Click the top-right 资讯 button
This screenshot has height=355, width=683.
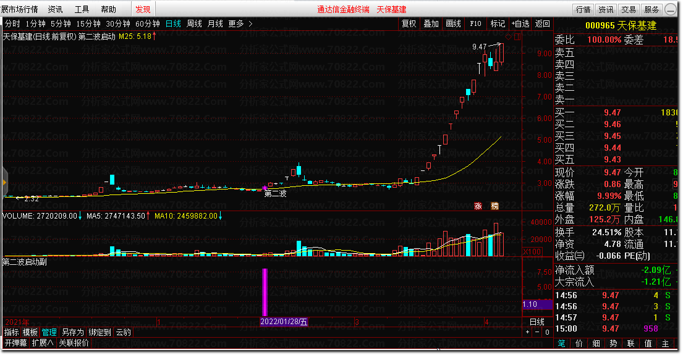[606, 9]
